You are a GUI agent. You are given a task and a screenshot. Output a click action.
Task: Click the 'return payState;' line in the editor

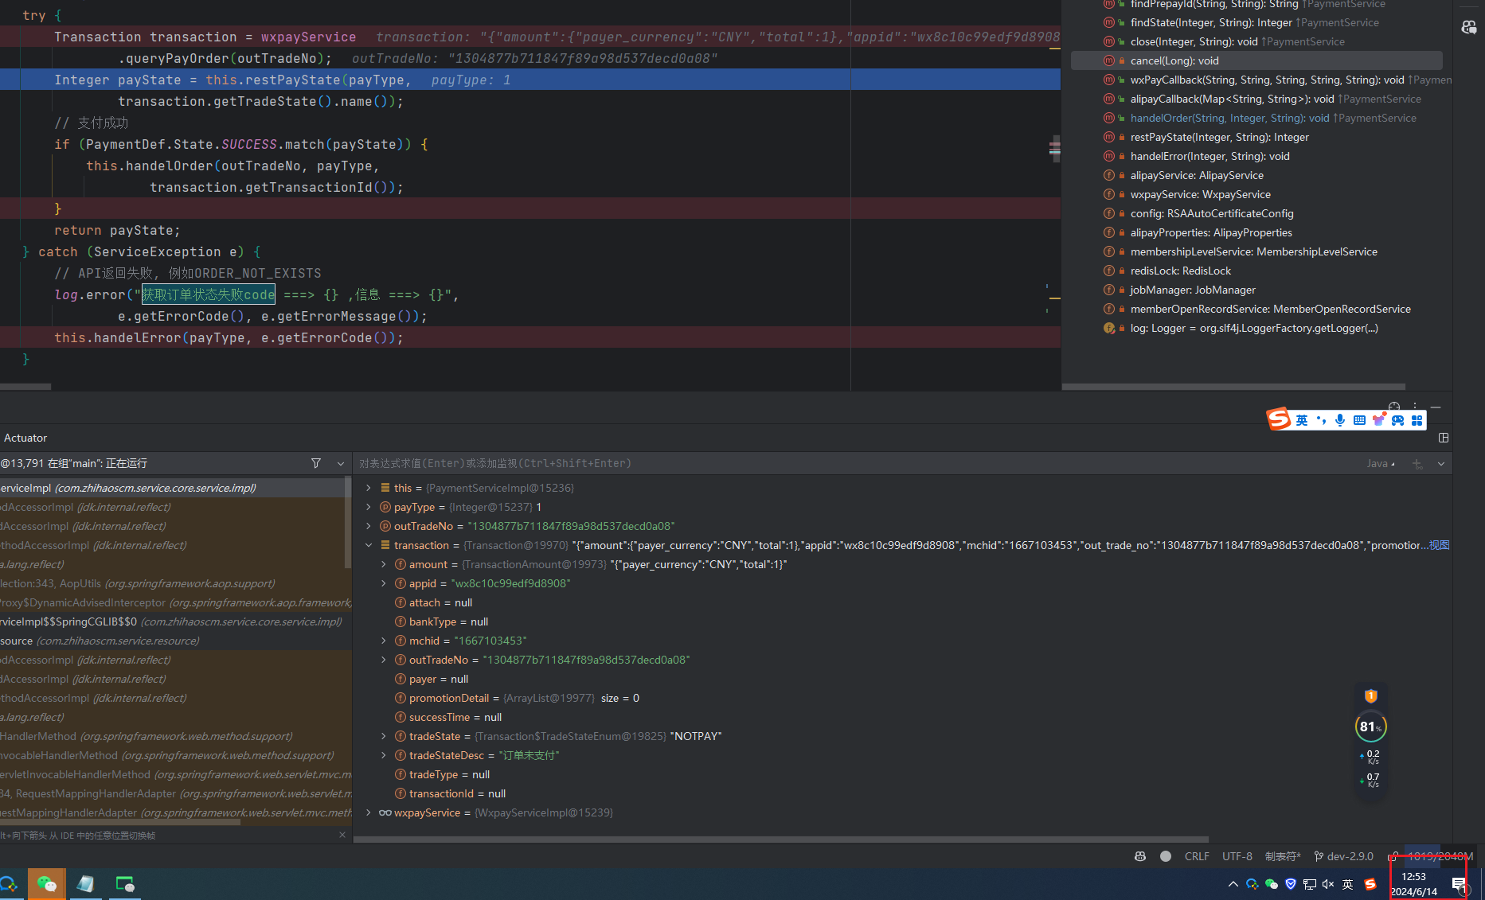tap(117, 230)
